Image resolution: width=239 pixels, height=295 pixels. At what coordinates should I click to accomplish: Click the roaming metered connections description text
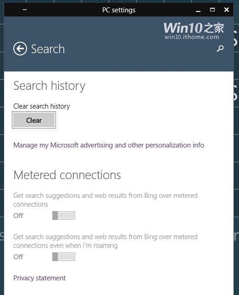(106, 241)
